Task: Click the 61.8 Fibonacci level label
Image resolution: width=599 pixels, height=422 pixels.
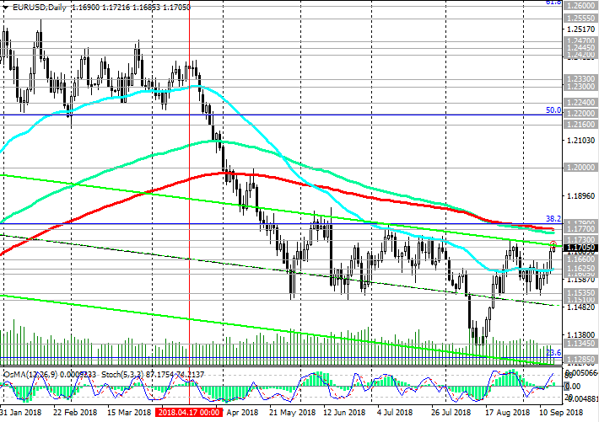Action: tap(552, 3)
